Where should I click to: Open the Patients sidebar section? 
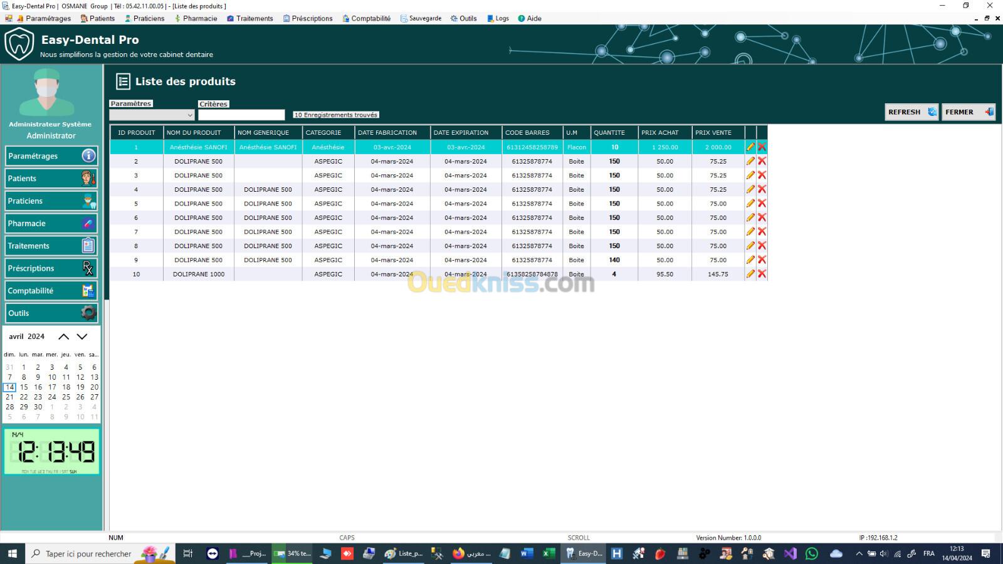click(x=51, y=179)
